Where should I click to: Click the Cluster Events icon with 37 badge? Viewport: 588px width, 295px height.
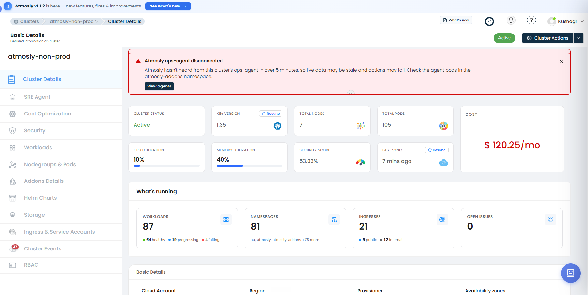pyautogui.click(x=14, y=248)
